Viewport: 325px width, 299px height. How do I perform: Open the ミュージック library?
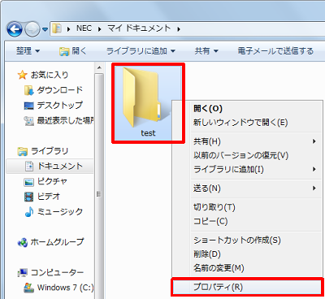60,211
